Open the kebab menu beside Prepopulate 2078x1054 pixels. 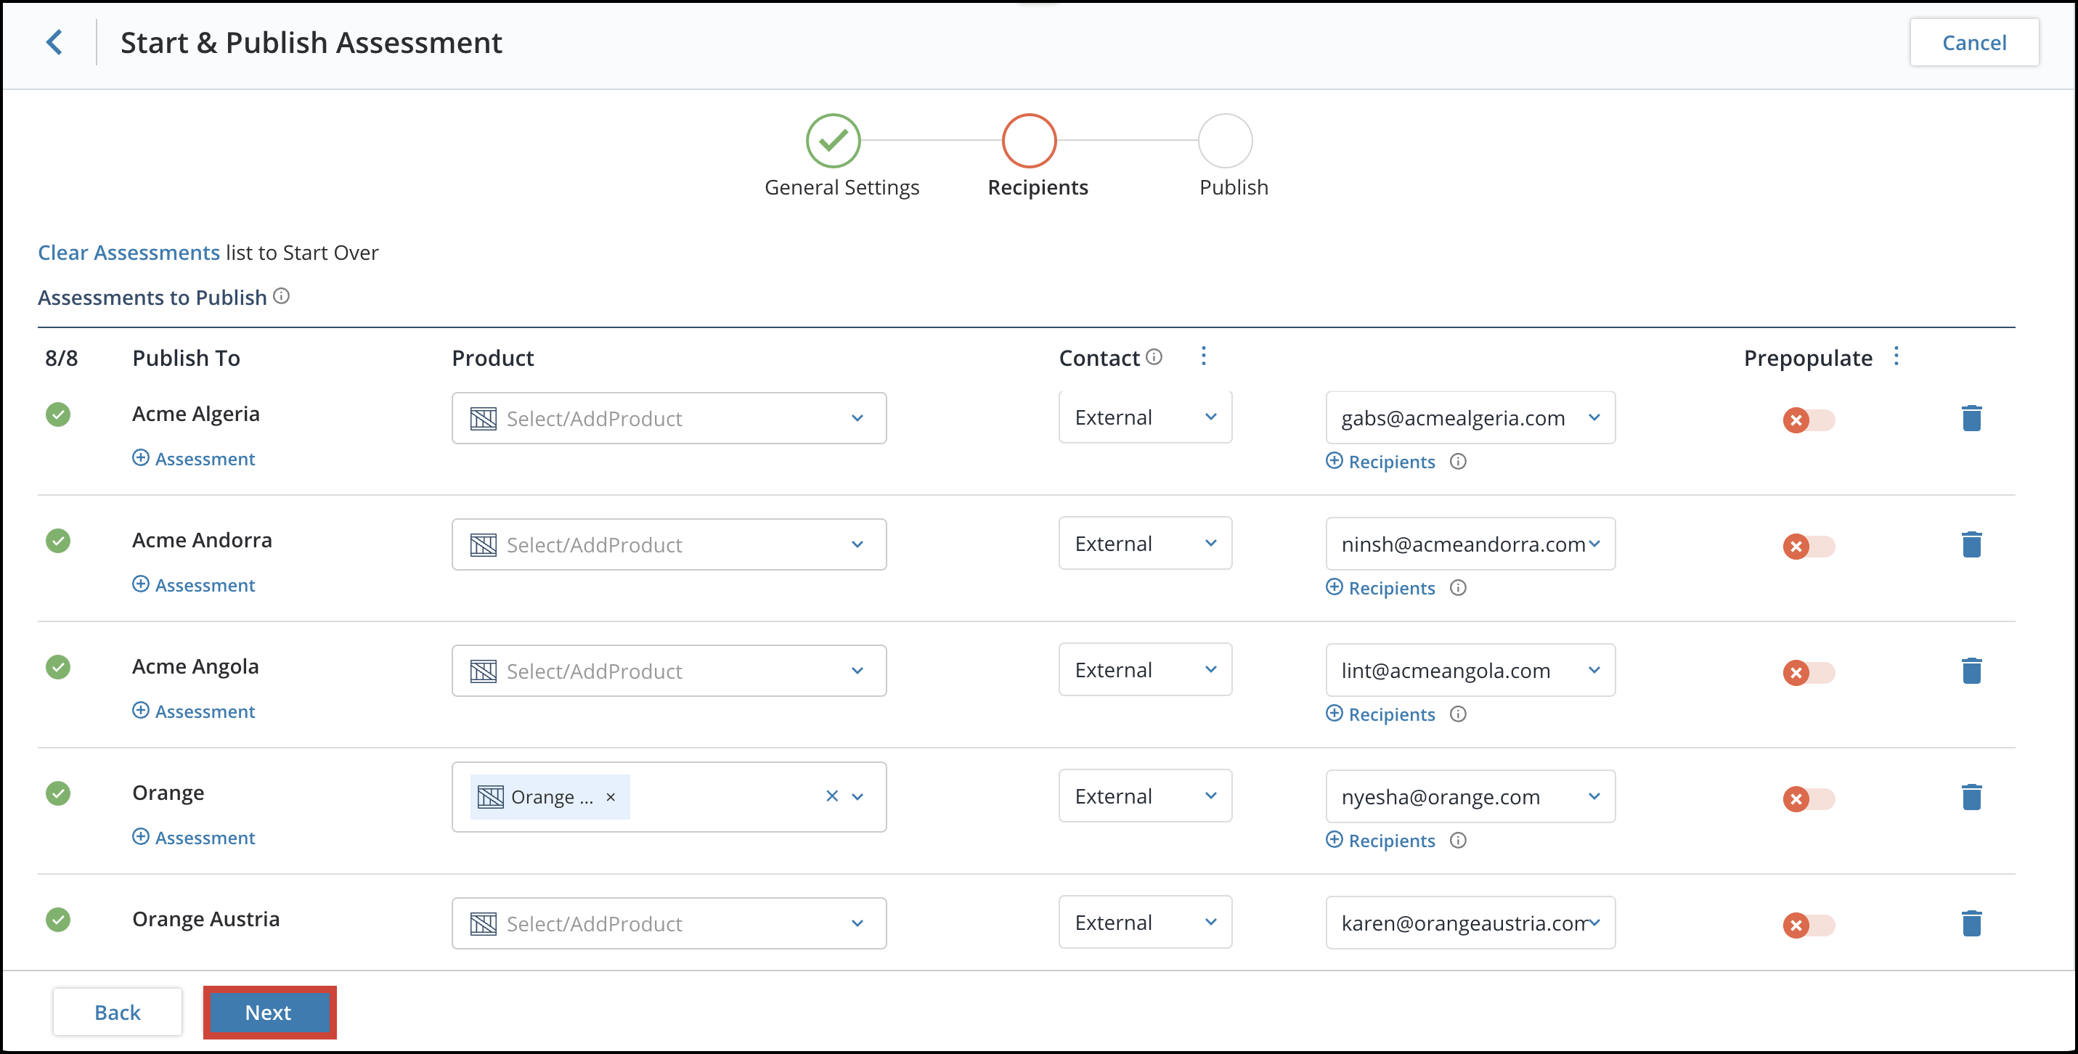[x=1897, y=356]
